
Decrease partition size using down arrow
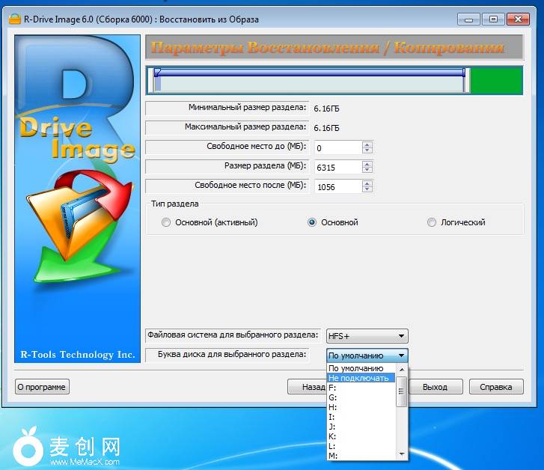click(367, 171)
